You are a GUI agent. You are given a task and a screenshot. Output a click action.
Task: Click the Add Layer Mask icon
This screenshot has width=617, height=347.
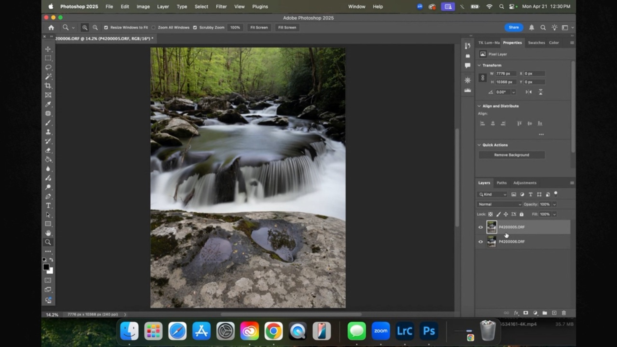click(526, 313)
